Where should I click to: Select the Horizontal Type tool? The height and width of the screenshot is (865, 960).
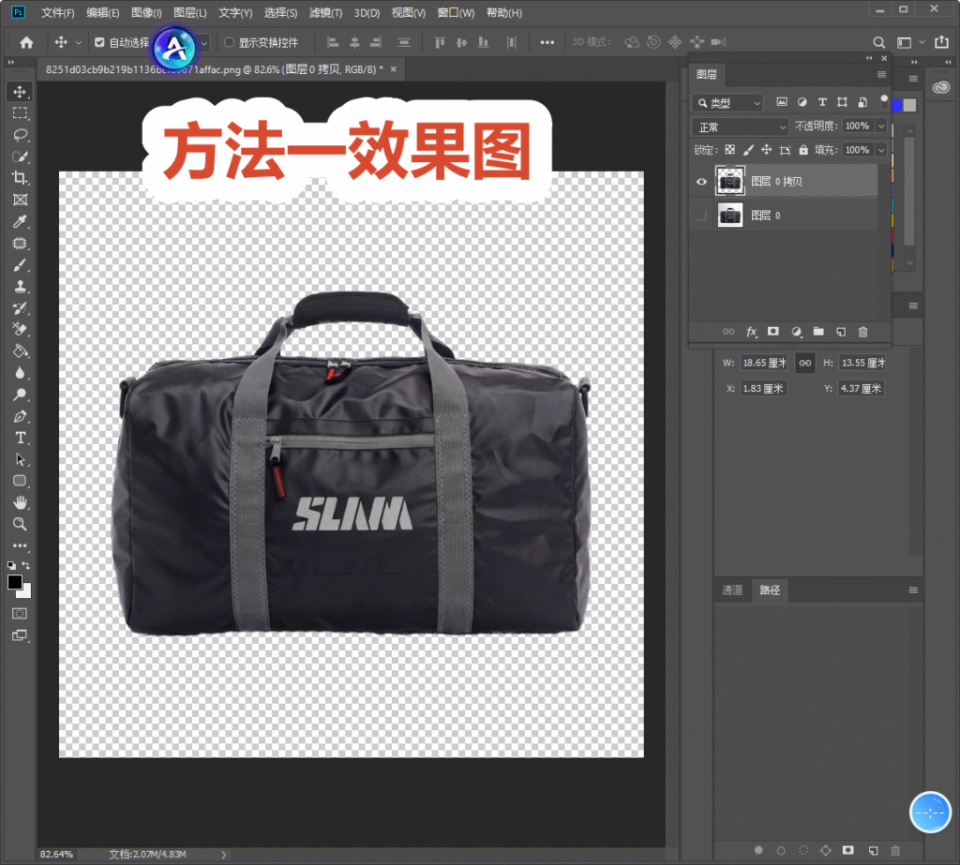click(x=20, y=439)
